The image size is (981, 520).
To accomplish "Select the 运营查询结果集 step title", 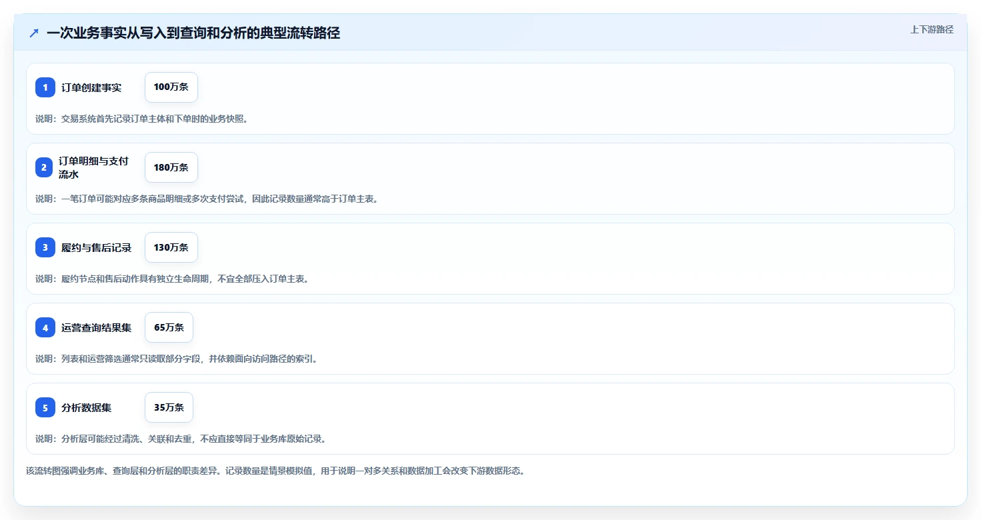I will 97,327.
